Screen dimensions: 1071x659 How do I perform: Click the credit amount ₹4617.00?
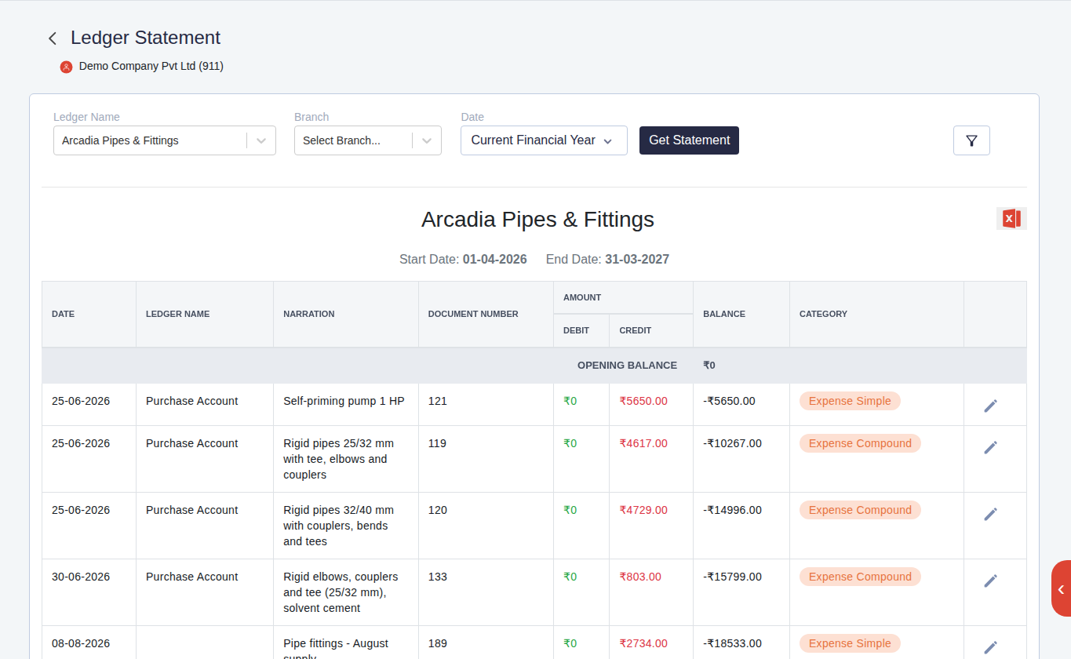[x=643, y=443]
